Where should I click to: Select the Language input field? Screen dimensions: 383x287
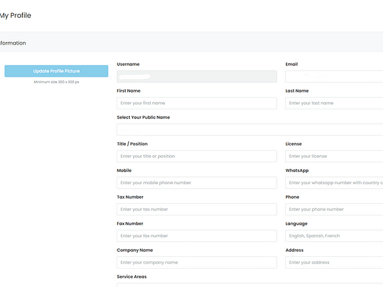pos(334,236)
